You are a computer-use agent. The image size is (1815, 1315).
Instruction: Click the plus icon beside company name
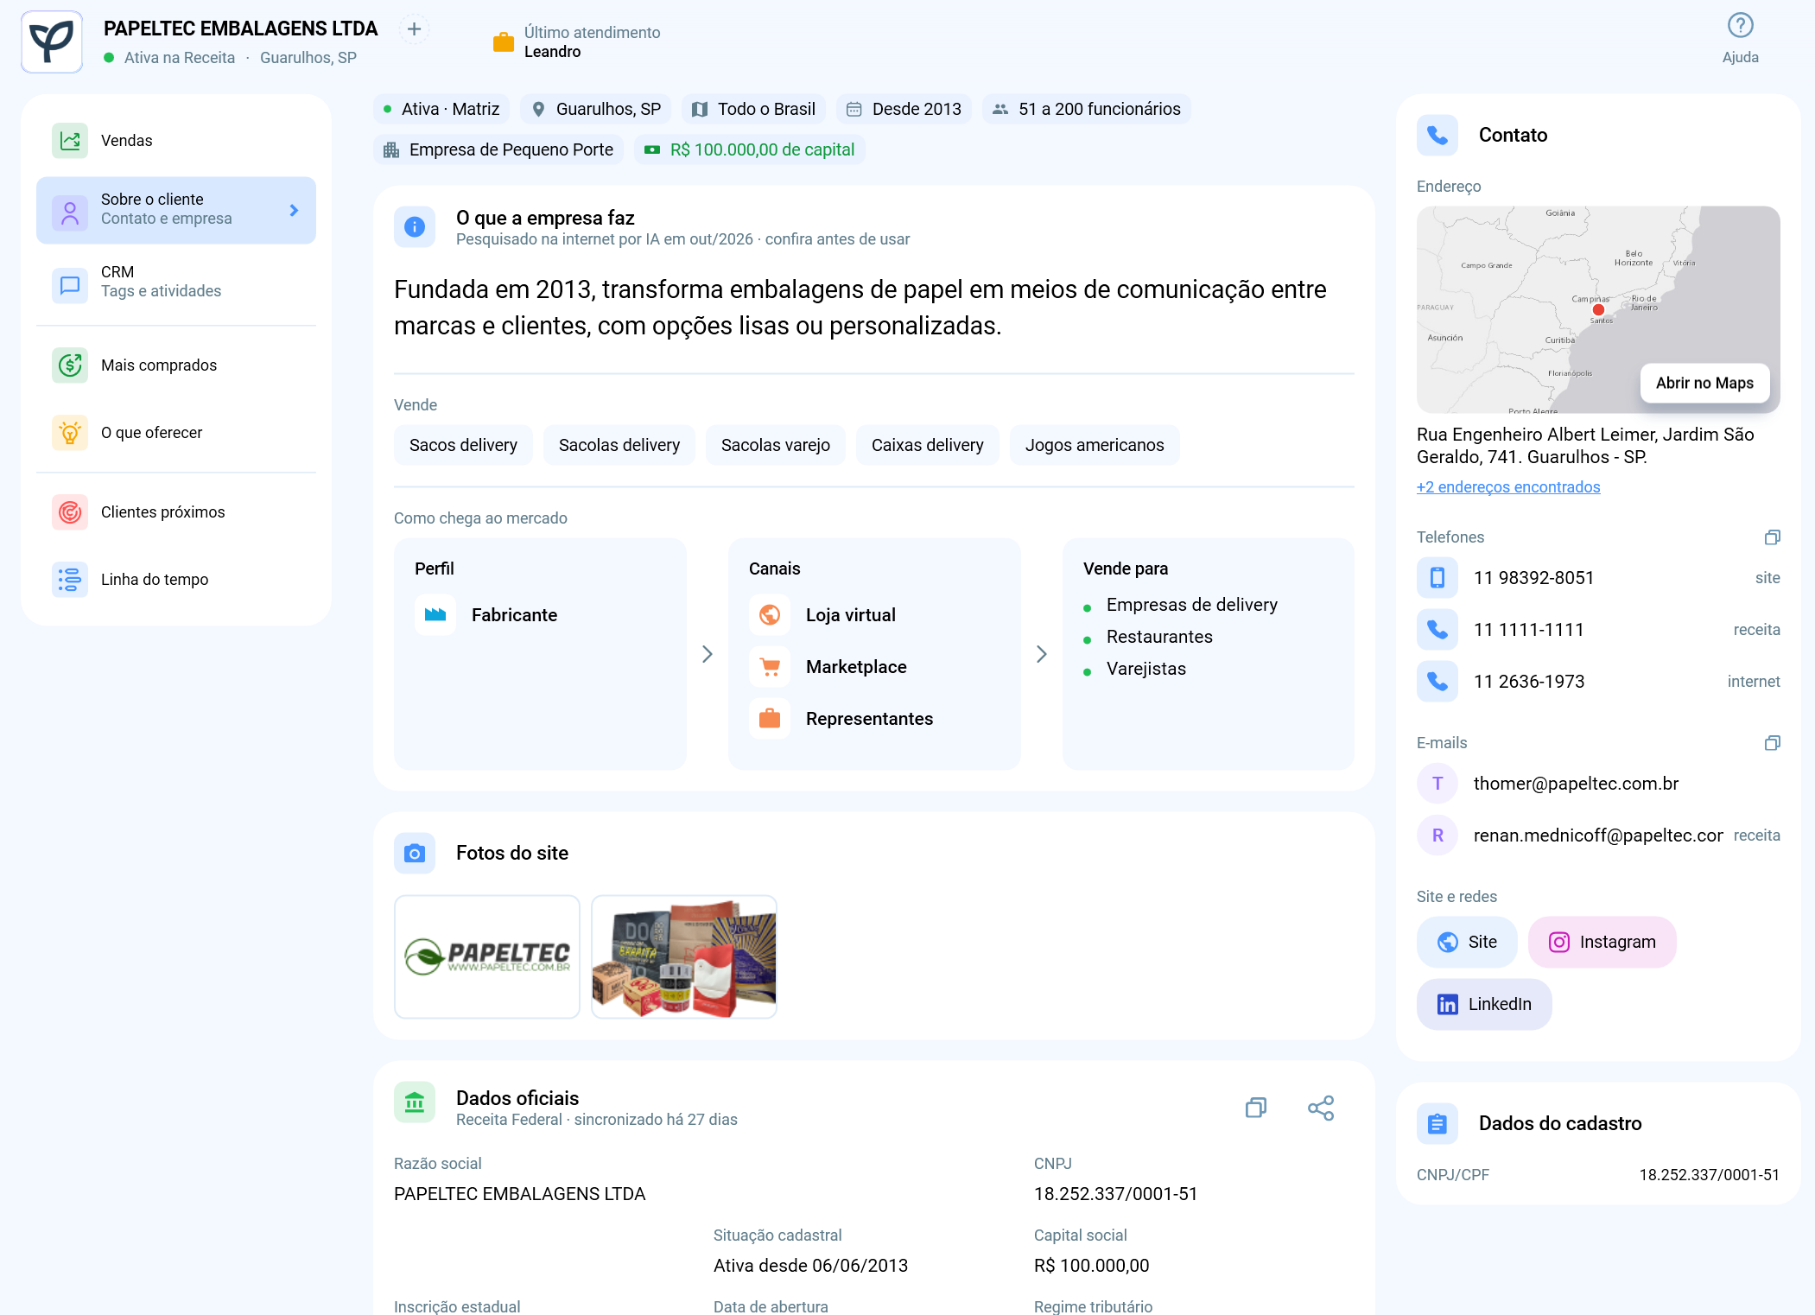coord(415,29)
